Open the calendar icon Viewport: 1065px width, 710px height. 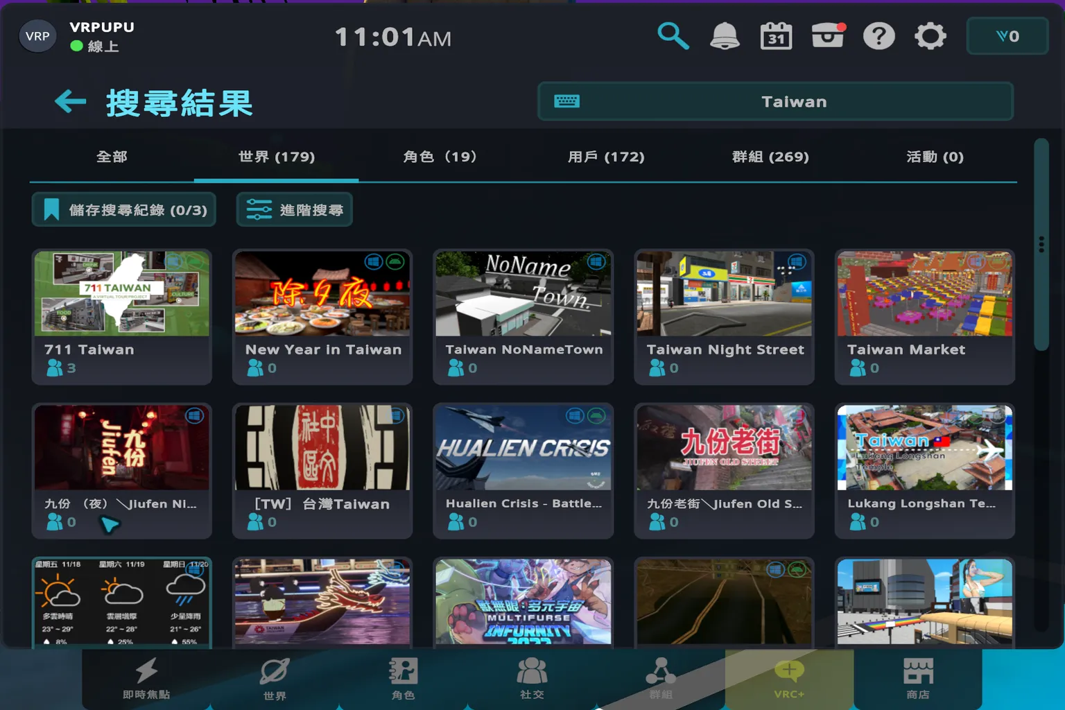click(776, 36)
